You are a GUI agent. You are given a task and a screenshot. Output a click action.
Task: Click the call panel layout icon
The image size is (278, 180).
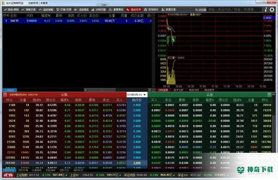[x=5, y=95]
